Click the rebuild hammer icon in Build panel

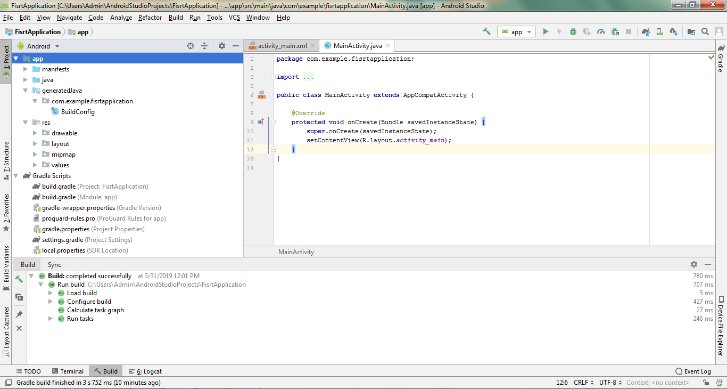coord(19,279)
